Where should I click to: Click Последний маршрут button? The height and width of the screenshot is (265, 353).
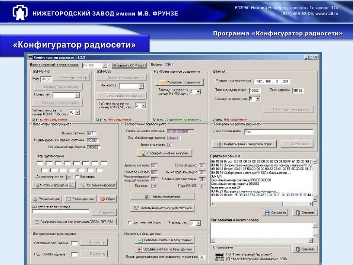pyautogui.click(x=97, y=185)
